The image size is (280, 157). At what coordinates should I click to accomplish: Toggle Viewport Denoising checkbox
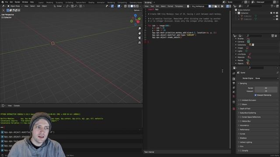255,95
